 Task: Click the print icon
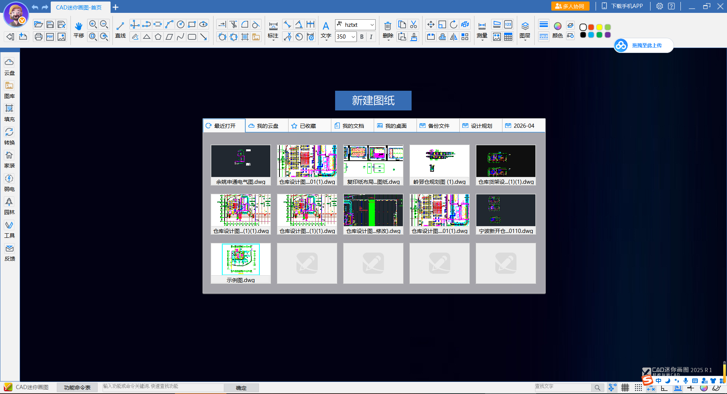pos(38,37)
